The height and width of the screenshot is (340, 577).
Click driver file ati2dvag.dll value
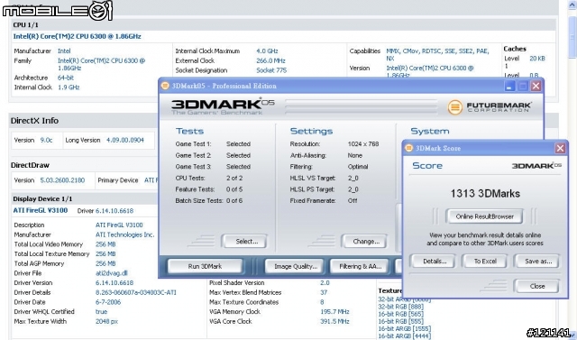tap(111, 273)
